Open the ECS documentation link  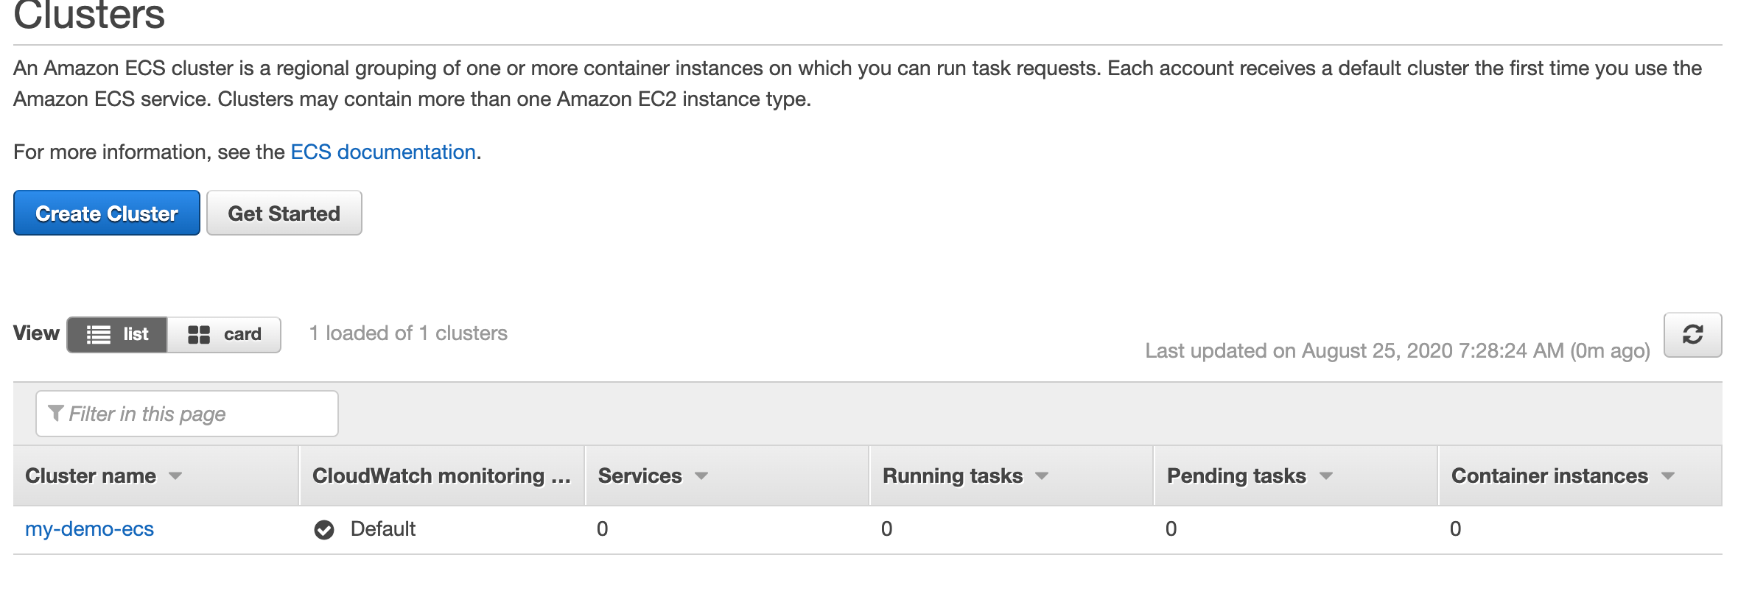coord(382,152)
